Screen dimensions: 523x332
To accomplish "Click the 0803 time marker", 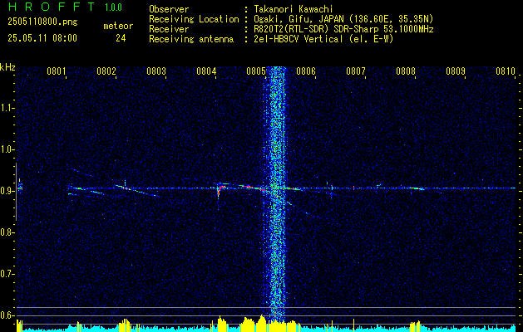I will pos(156,71).
